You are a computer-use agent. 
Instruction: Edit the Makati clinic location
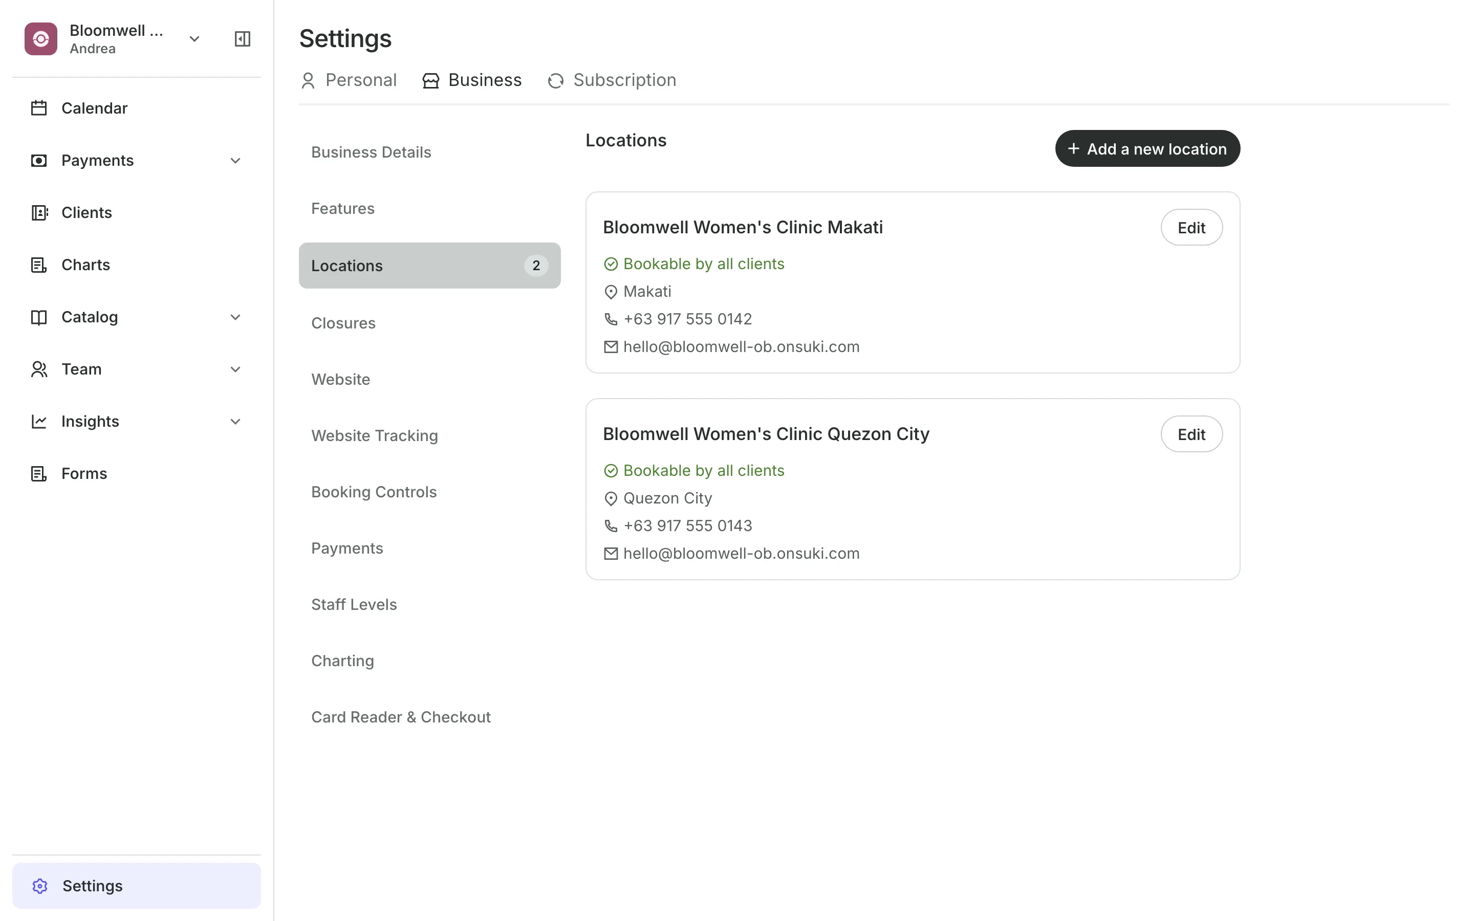click(1191, 228)
